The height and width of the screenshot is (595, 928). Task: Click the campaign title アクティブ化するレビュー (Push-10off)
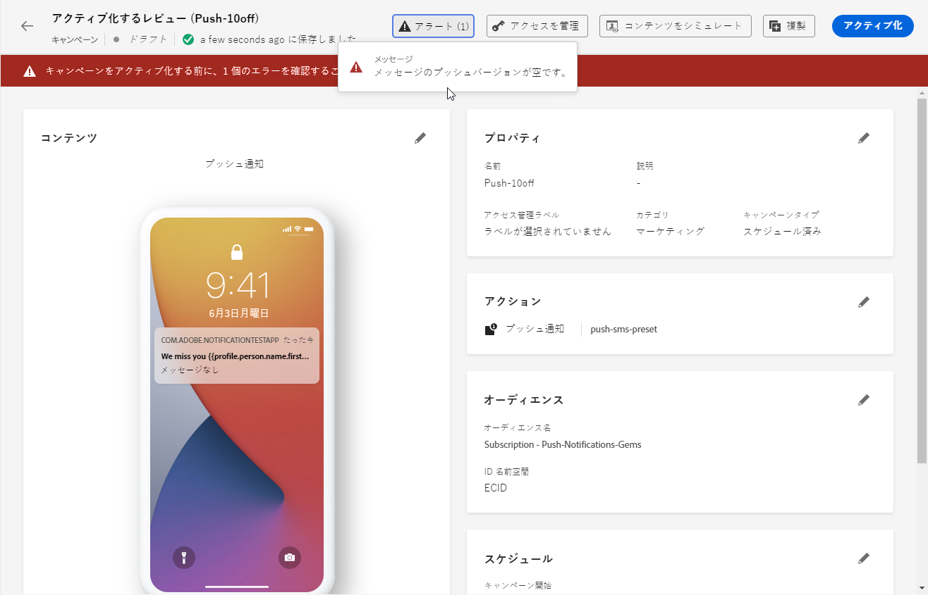(x=156, y=18)
